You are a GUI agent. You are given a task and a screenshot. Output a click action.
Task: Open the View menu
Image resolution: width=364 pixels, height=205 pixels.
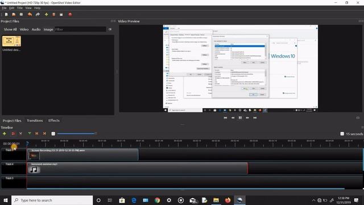click(28, 8)
